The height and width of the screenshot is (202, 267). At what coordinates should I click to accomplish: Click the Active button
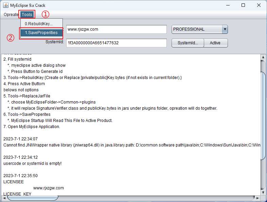(215, 43)
